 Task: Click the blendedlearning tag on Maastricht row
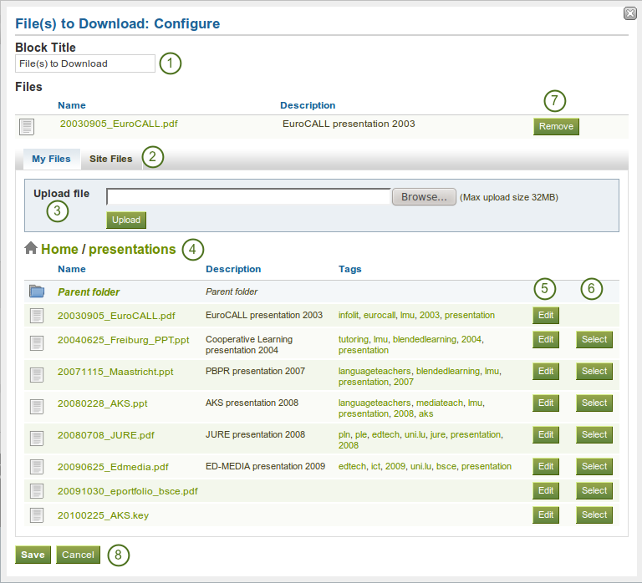447,371
